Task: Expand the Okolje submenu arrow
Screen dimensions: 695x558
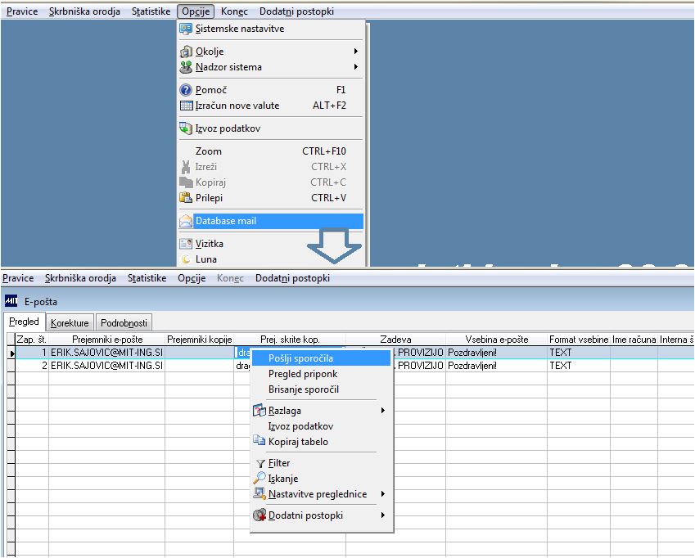Action: (355, 52)
